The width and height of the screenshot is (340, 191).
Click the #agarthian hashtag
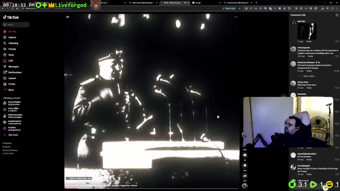[x=125, y=186]
